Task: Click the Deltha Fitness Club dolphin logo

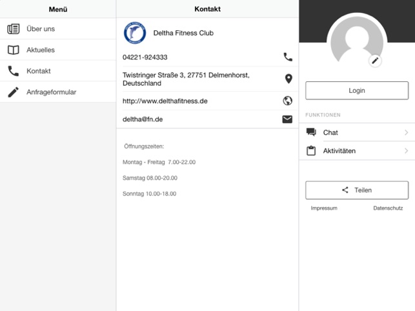Action: [x=135, y=33]
